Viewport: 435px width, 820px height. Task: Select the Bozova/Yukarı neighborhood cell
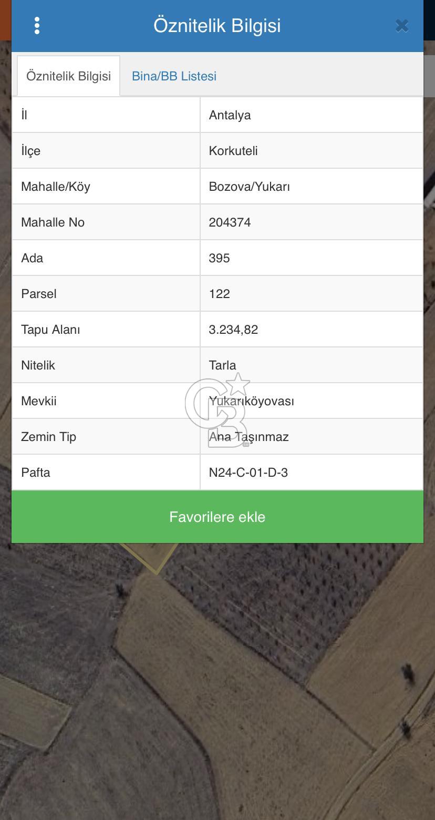[x=250, y=187]
